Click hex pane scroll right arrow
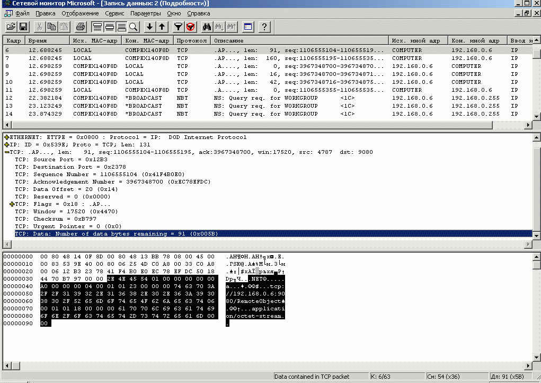541x383 pixels. click(528, 365)
